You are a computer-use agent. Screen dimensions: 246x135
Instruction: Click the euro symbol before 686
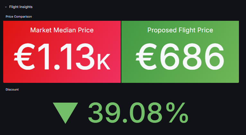tap(146, 57)
